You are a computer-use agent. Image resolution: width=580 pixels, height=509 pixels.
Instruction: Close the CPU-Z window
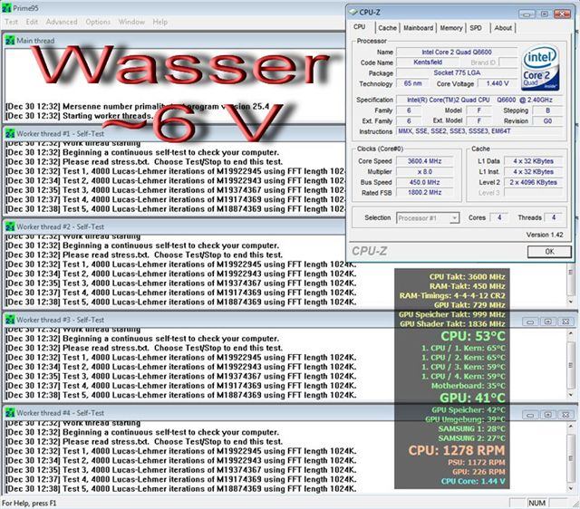pos(562,14)
